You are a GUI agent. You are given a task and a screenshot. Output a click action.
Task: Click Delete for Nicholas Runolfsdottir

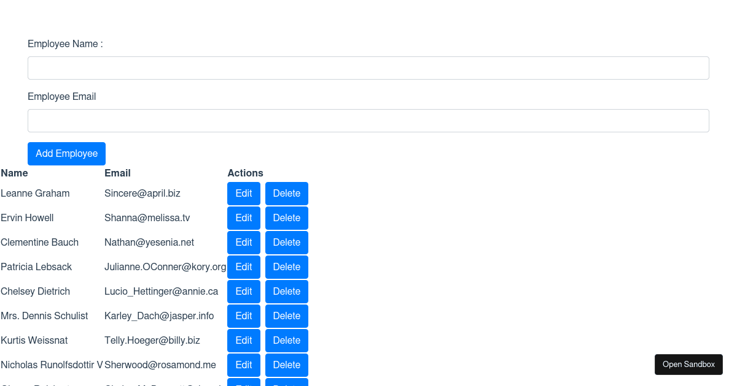point(286,365)
